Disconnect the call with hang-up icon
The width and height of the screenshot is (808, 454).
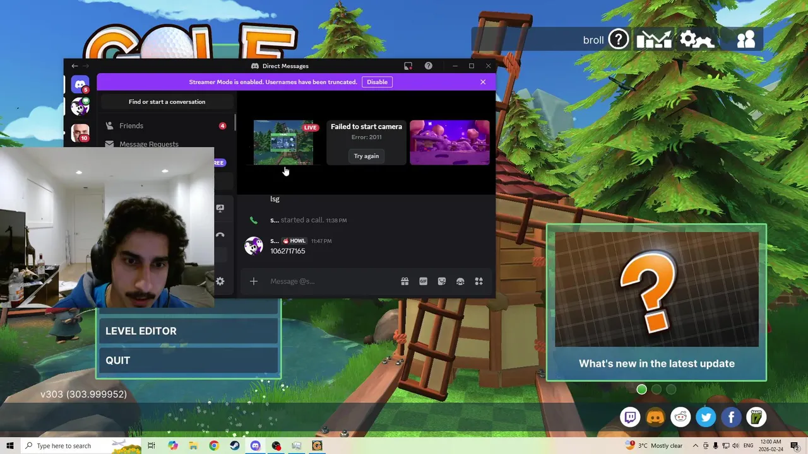(x=220, y=235)
